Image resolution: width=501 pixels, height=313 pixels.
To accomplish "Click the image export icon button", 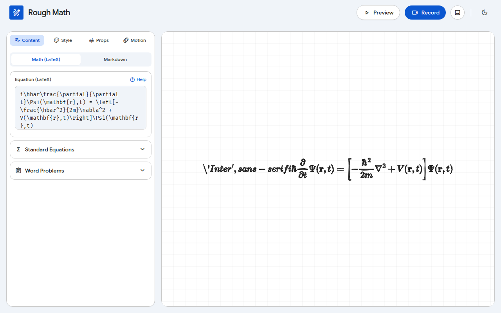I will click(458, 13).
